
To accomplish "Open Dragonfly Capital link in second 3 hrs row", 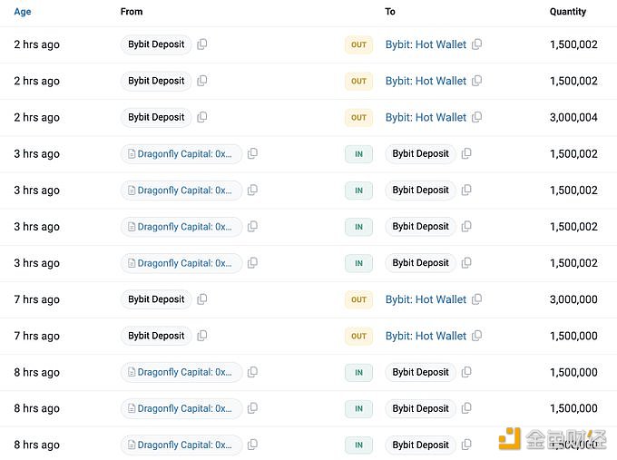I will [184, 190].
